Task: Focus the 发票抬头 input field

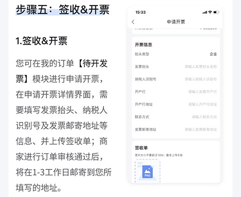Action: pos(201,66)
